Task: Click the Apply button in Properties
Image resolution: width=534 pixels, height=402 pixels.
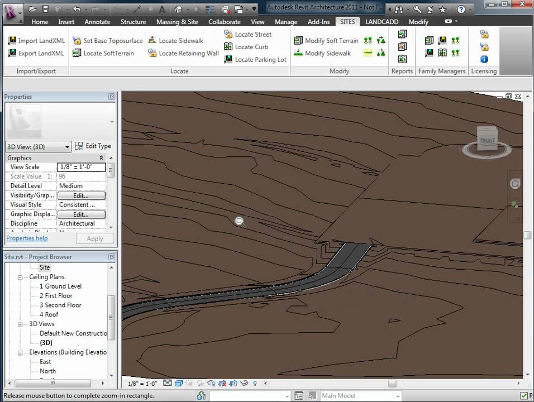Action: pyautogui.click(x=94, y=238)
